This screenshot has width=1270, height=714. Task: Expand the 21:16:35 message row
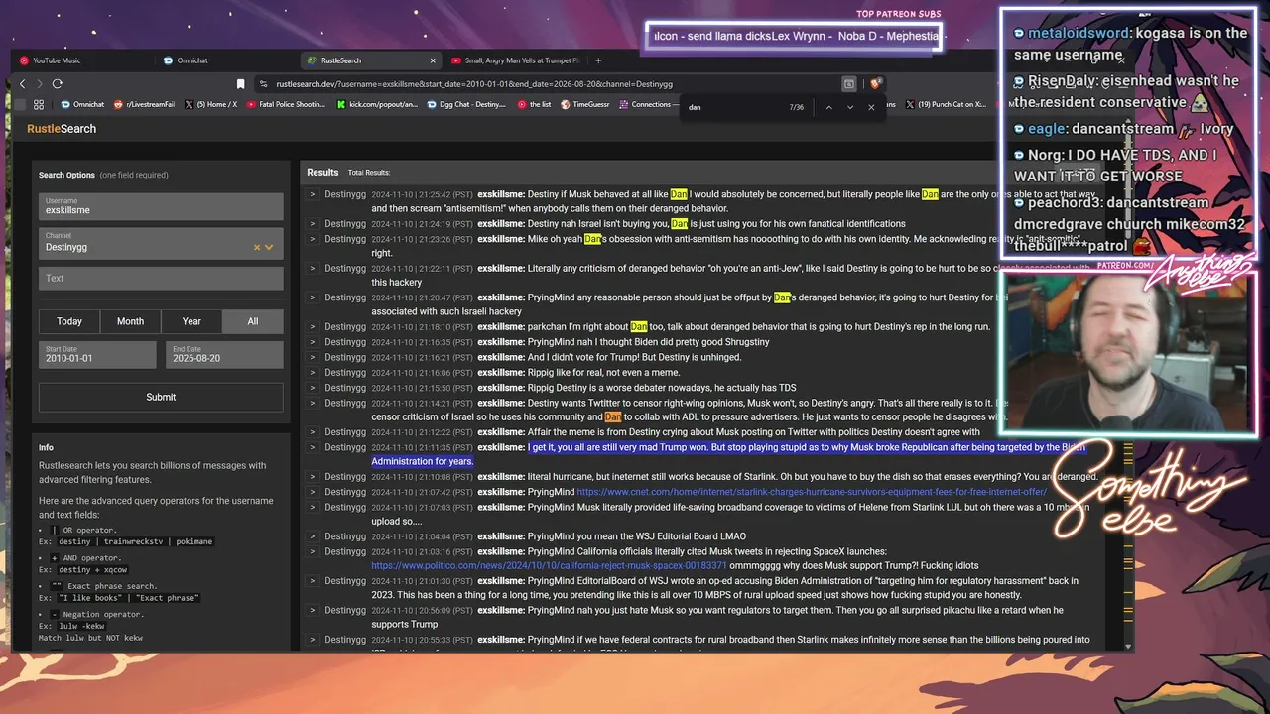[x=312, y=342]
